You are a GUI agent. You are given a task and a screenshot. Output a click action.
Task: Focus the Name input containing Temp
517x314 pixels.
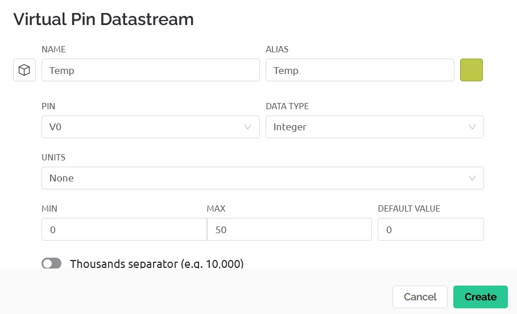click(x=150, y=70)
